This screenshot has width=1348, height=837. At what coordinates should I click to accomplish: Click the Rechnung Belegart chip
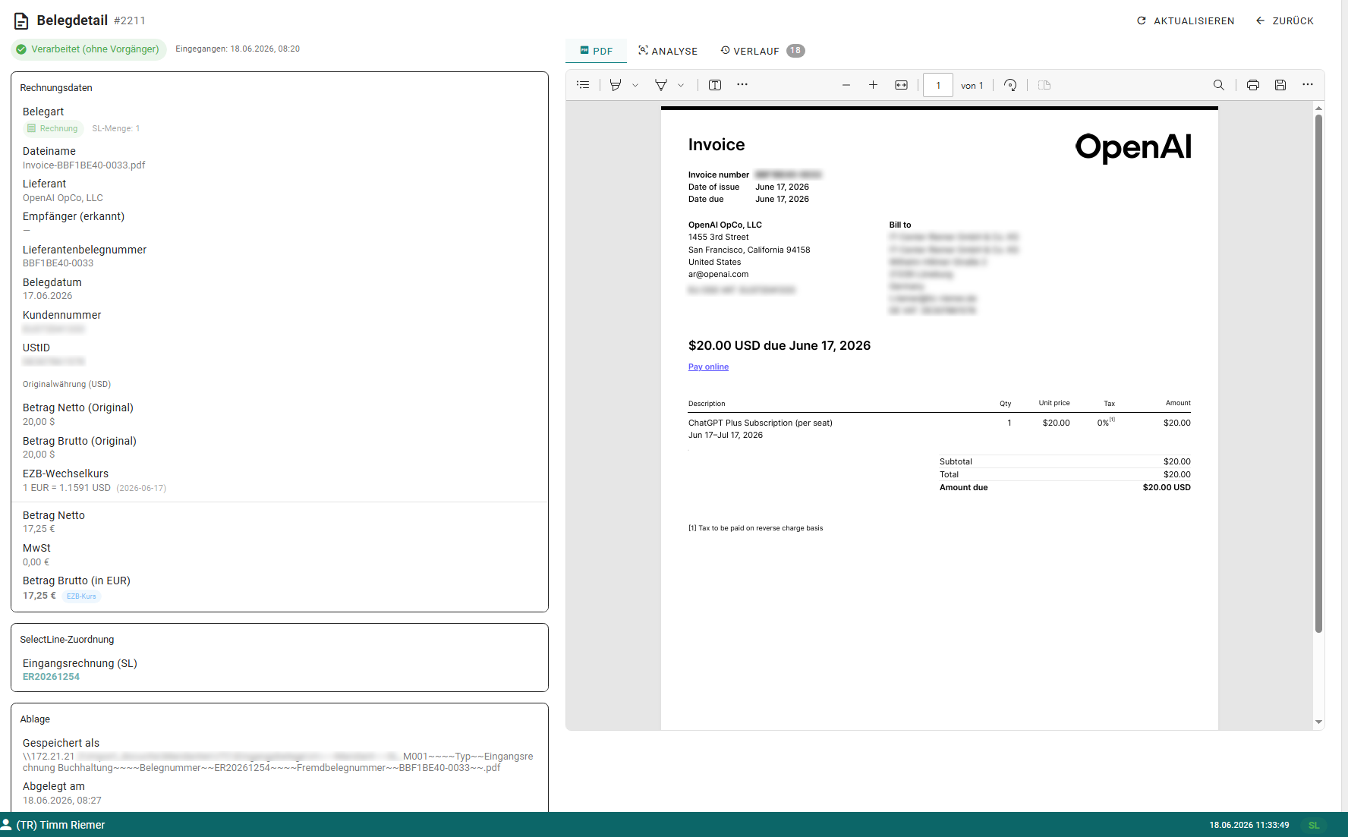click(53, 128)
